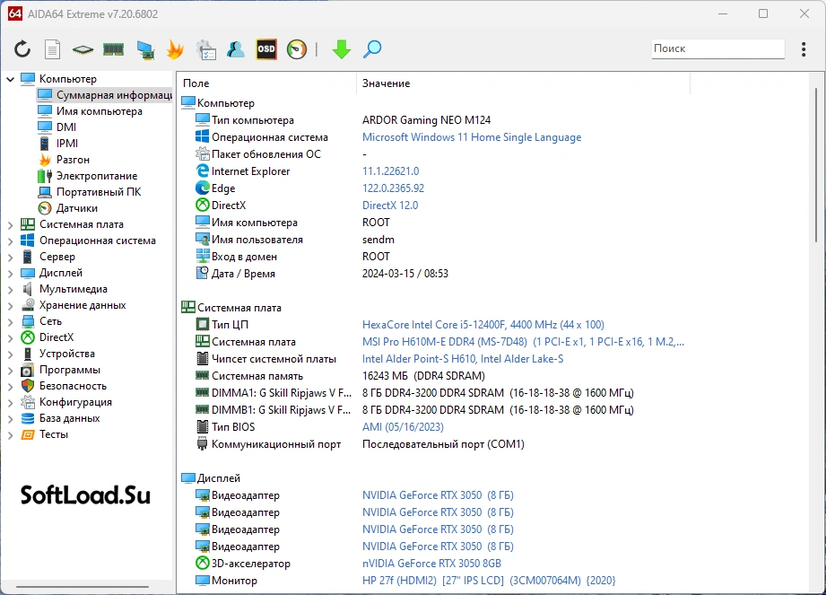The image size is (826, 595).
Task: Select the Электропитание tree item
Action: (88, 176)
